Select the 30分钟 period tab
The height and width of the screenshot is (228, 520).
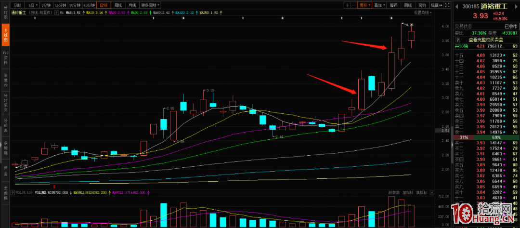click(75, 5)
